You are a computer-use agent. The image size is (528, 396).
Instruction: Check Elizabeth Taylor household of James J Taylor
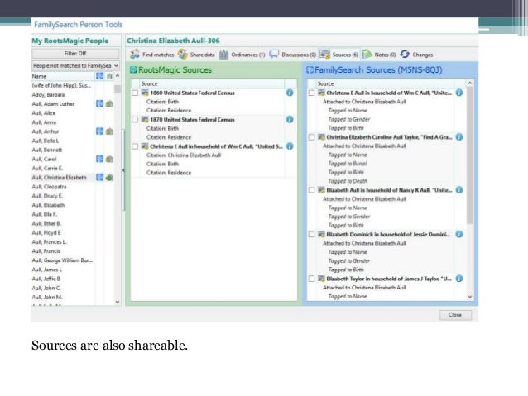(311, 279)
